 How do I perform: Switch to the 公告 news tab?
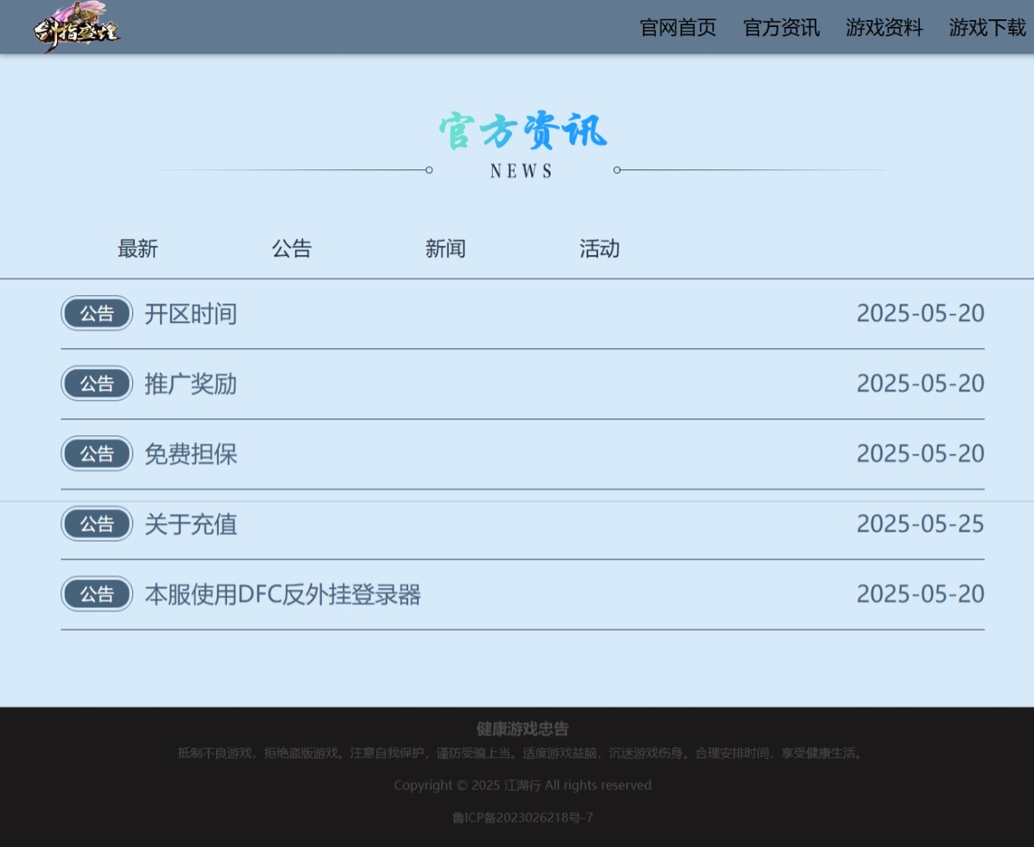(292, 249)
